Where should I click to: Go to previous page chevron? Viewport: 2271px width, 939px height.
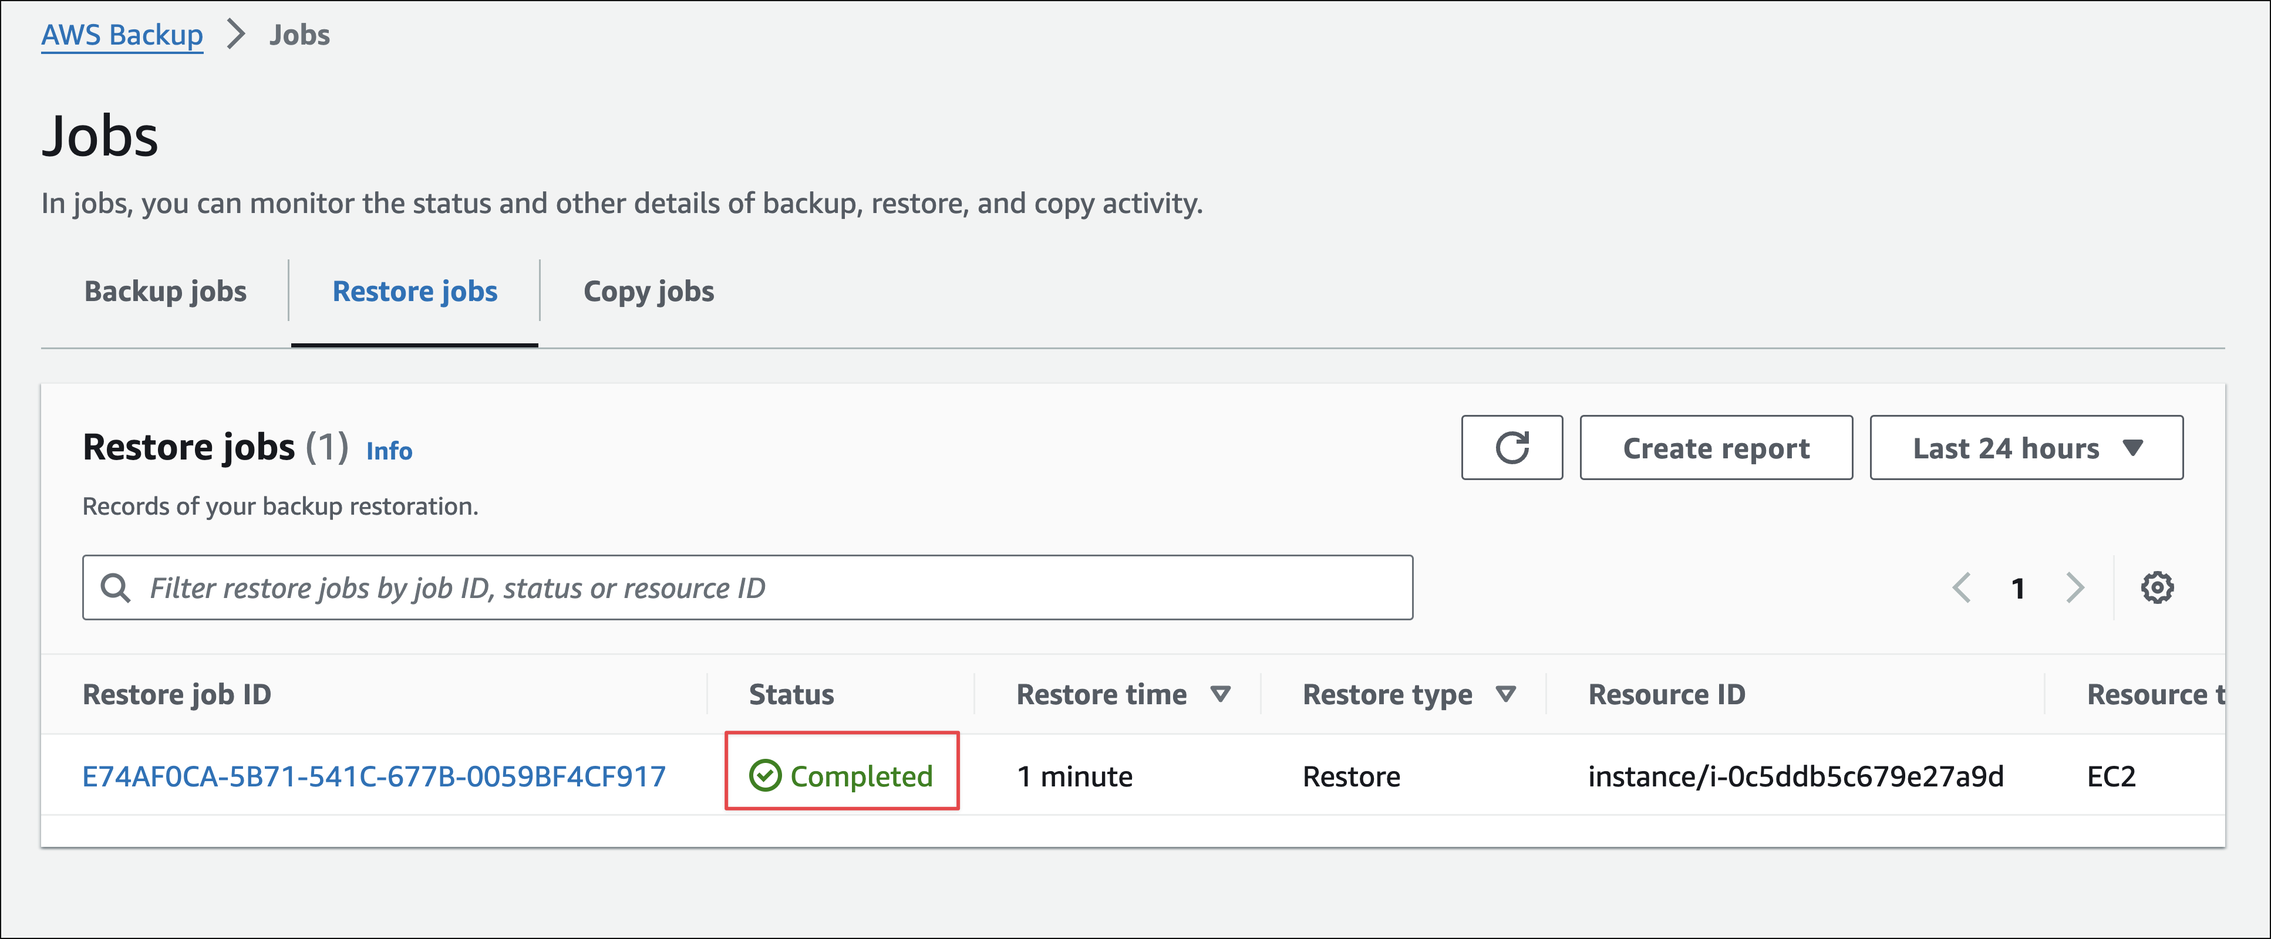point(1962,587)
